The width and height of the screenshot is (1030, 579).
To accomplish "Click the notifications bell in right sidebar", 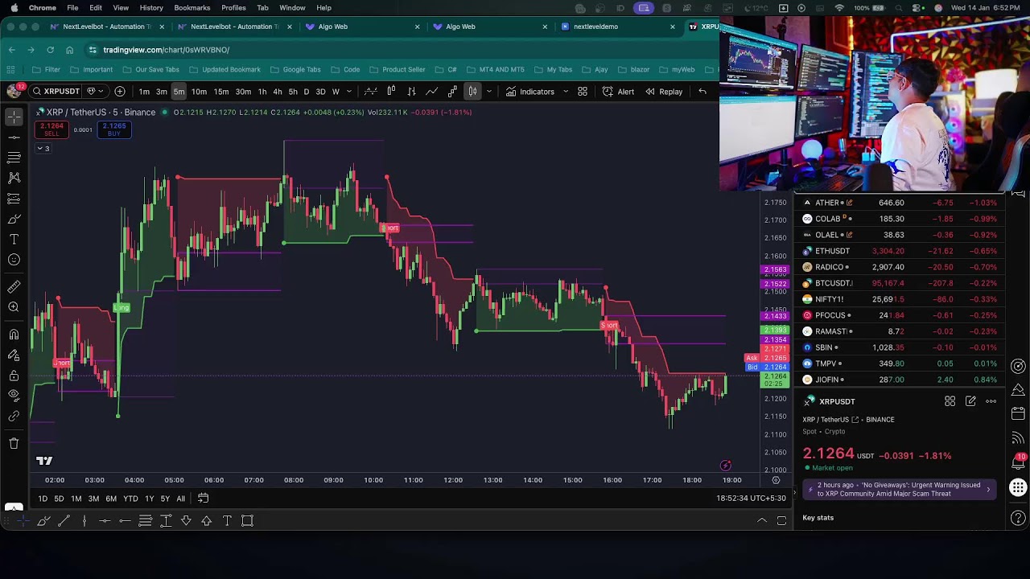I will (x=1019, y=463).
